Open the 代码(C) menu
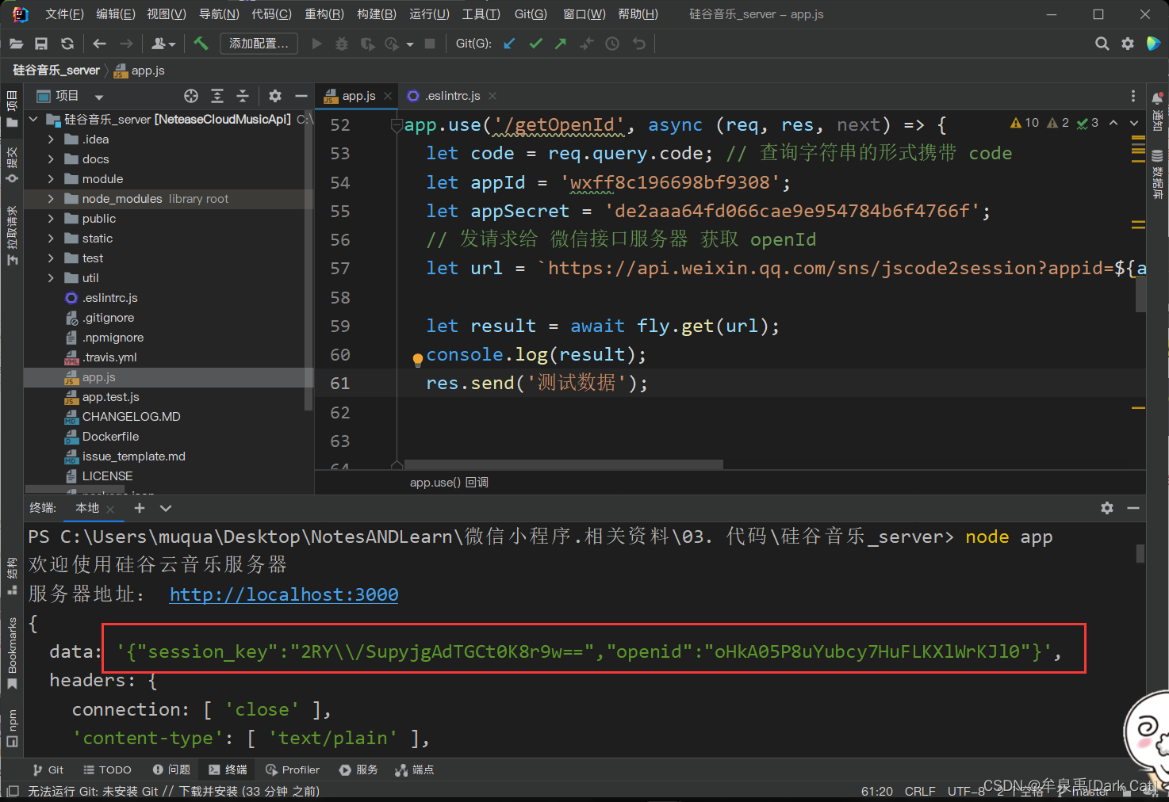1169x802 pixels. point(271,13)
